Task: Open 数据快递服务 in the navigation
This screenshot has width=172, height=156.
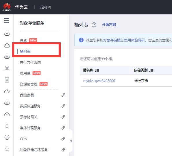Action: click(x=30, y=106)
